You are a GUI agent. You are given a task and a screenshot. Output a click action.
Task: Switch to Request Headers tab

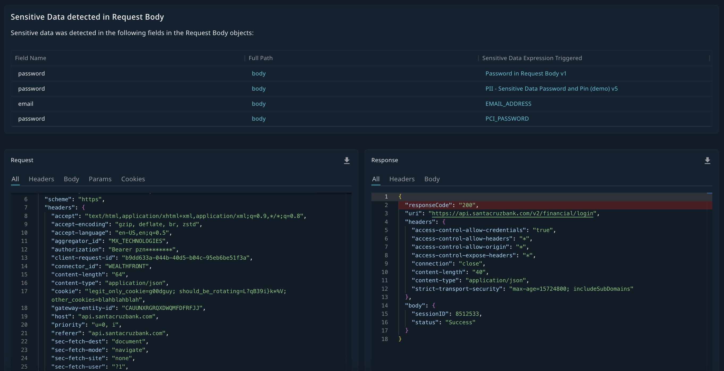[x=41, y=179]
